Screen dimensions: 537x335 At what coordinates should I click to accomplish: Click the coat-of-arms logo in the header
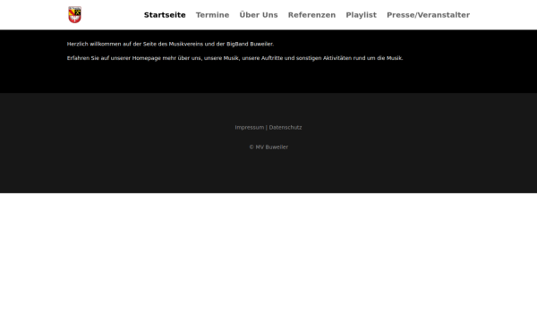pos(74,14)
